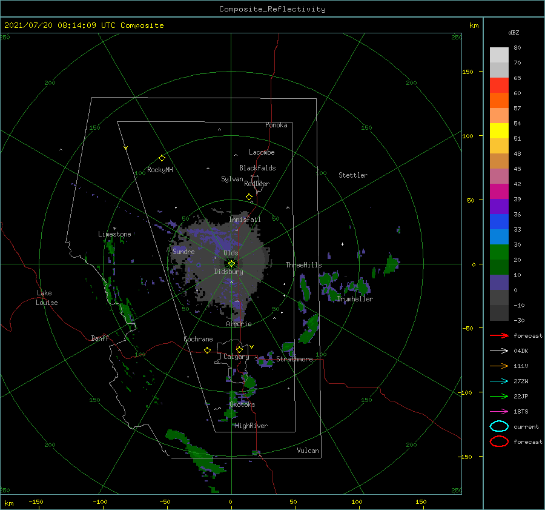Image resolution: width=545 pixels, height=510 pixels.
Task: Click the Lake Louise label
Action: point(47,298)
